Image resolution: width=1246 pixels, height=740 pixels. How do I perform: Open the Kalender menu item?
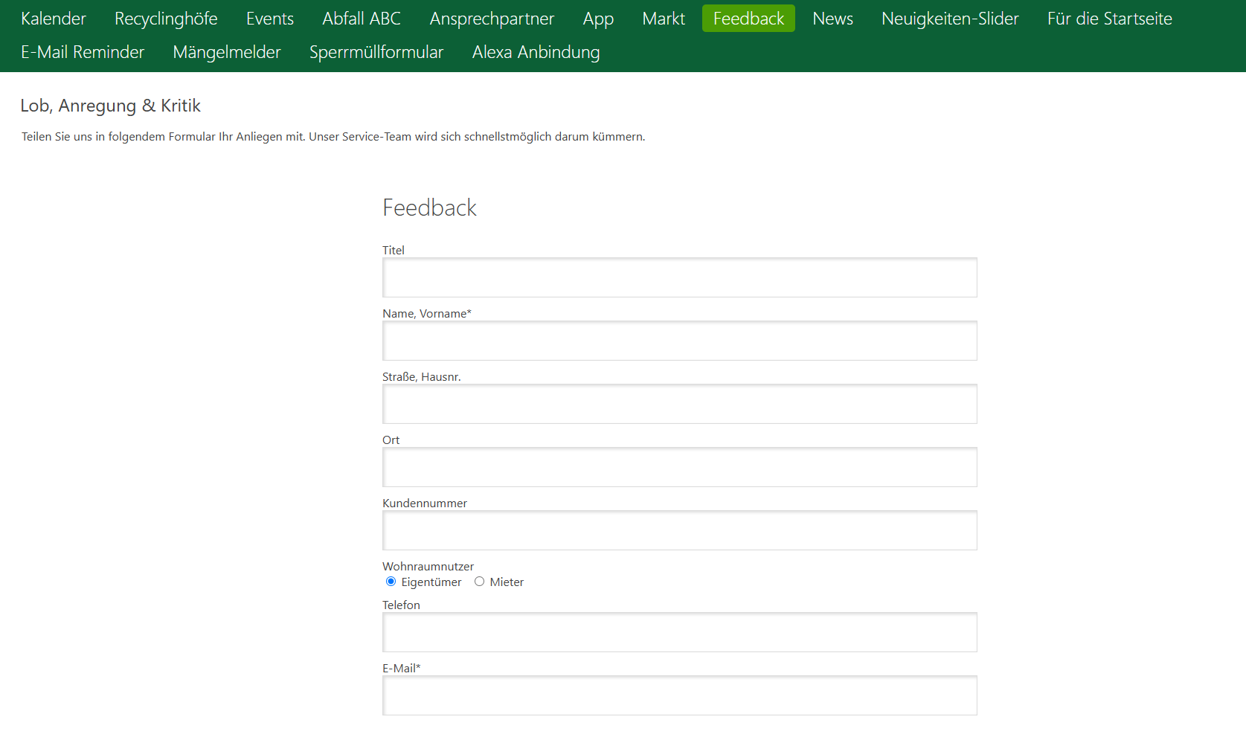[54, 19]
